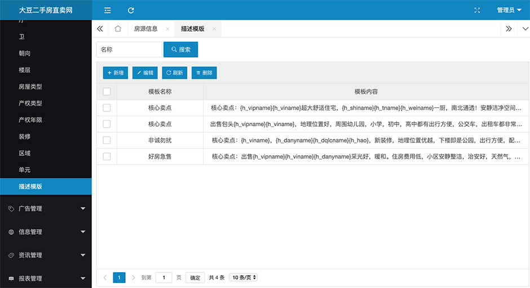Open the 管理员 user dropdown
Viewport: 530px width, 288px height.
(x=509, y=10)
